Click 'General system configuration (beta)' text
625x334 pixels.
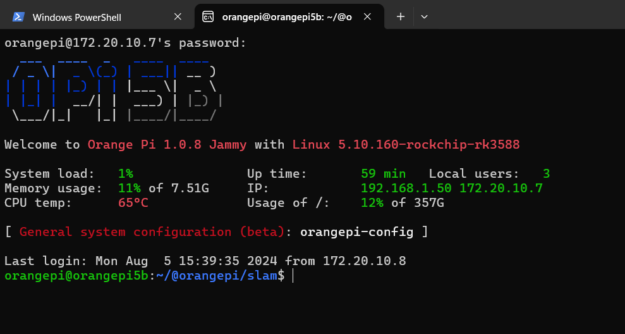pos(152,232)
